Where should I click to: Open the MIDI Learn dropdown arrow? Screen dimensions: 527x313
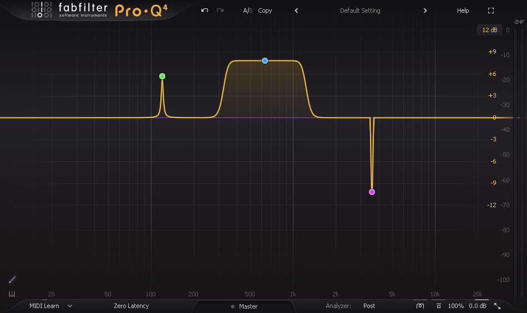pos(69,306)
